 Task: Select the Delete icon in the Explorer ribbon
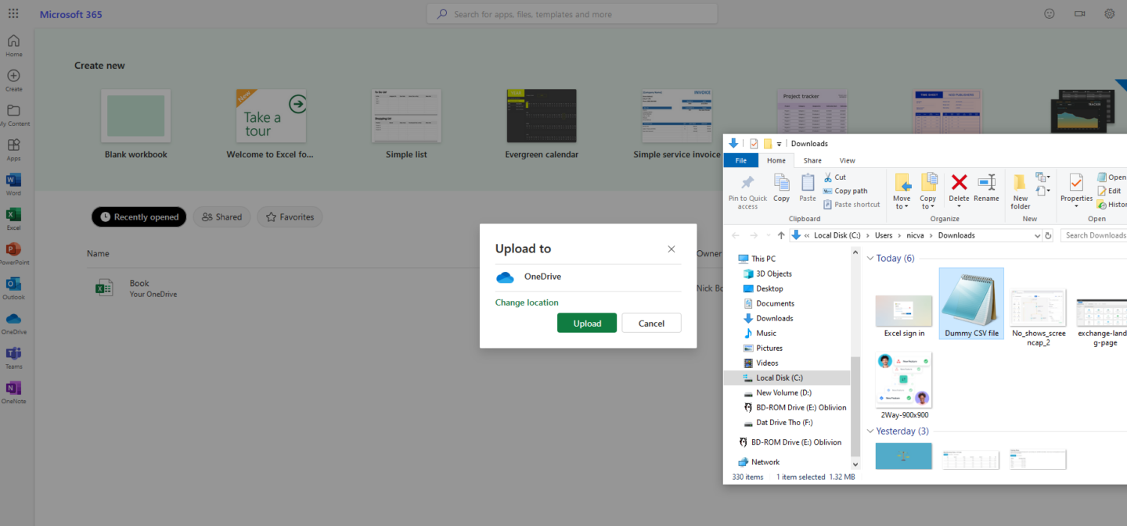click(x=958, y=189)
